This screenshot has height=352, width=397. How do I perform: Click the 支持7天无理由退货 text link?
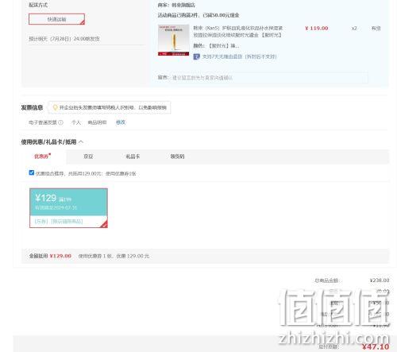coord(239,56)
